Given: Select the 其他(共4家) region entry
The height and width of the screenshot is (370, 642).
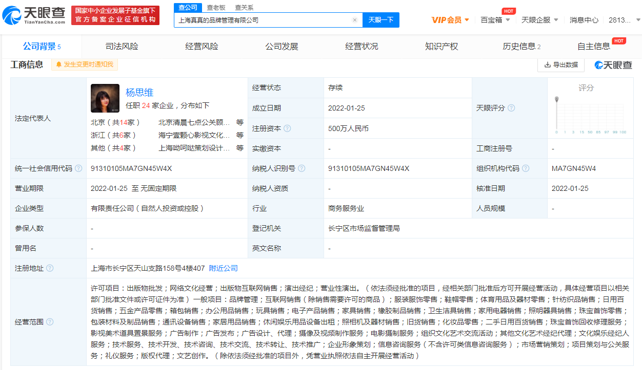Looking at the screenshot, I should (x=113, y=148).
